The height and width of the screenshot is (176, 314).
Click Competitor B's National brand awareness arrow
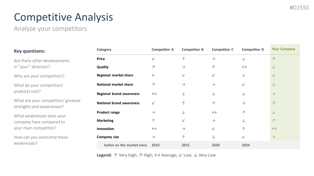[x=183, y=103]
